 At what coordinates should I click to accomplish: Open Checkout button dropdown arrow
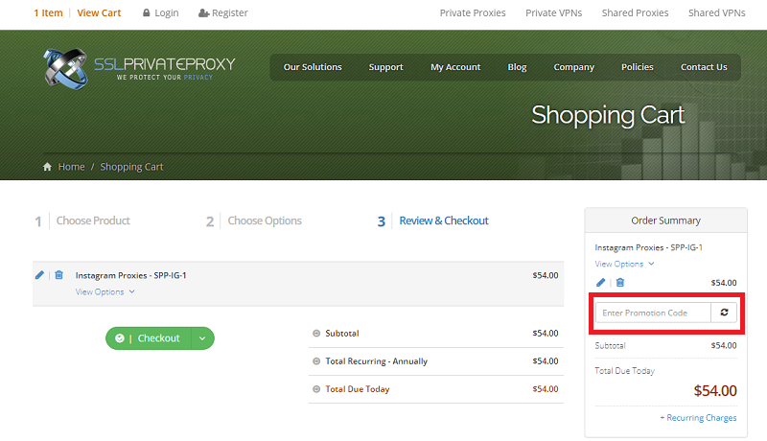tap(202, 338)
